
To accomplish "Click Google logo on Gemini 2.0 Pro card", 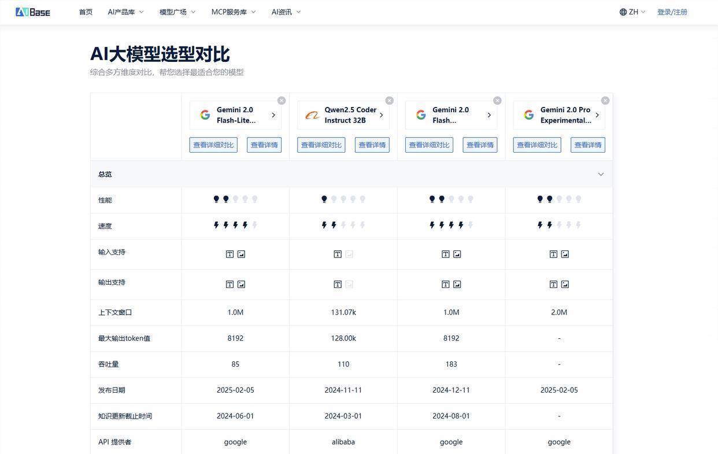I will click(x=529, y=115).
